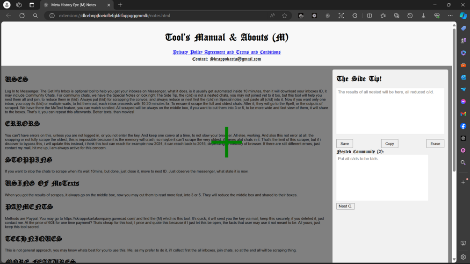
Task: Go back with the browser back arrow
Action: click(x=8, y=15)
